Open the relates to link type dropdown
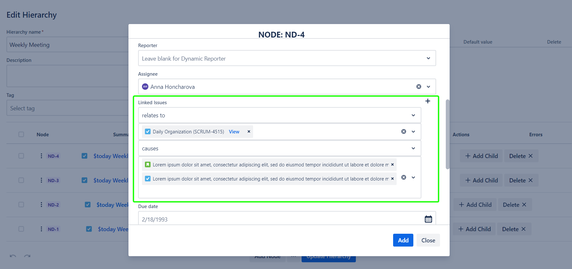 coord(413,115)
